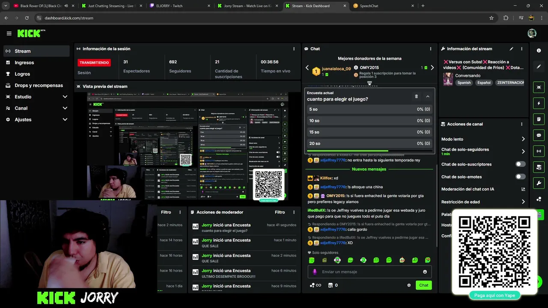The image size is (548, 308).
Task: Click the pencil icon in right toolbar
Action: [539, 67]
